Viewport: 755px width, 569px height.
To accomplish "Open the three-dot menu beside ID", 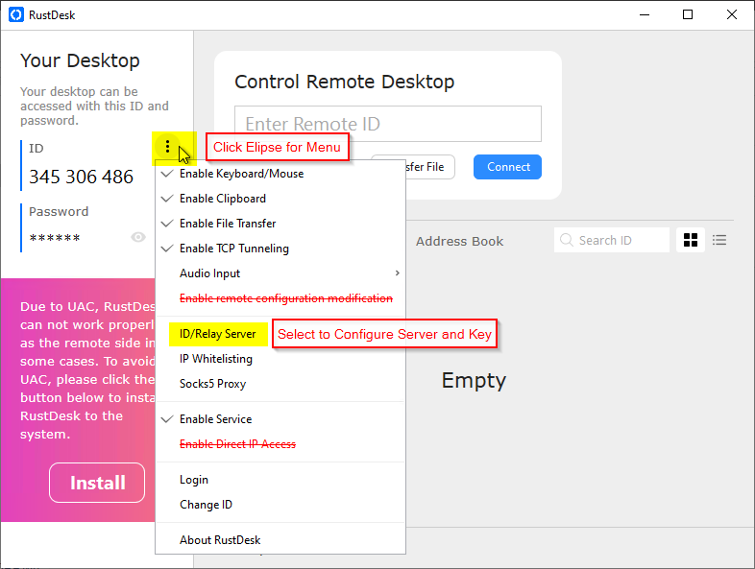I will tap(167, 146).
